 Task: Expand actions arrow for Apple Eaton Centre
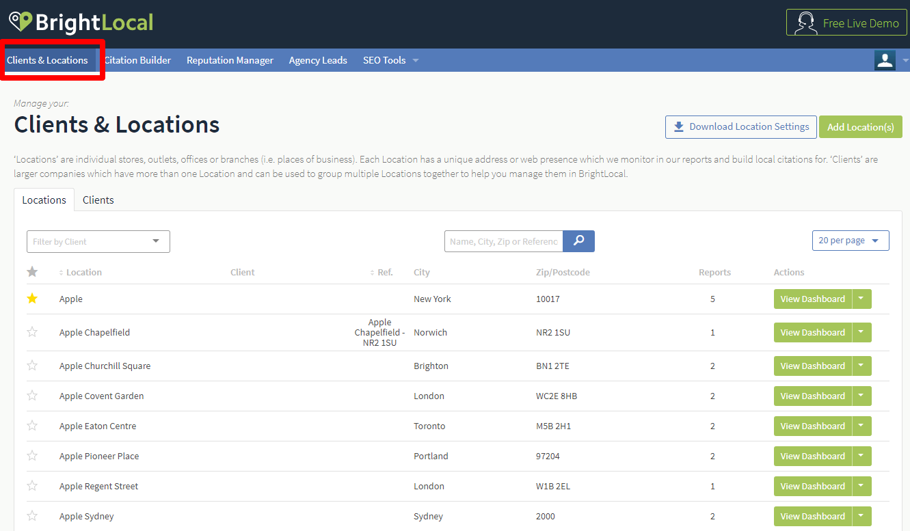click(x=861, y=426)
